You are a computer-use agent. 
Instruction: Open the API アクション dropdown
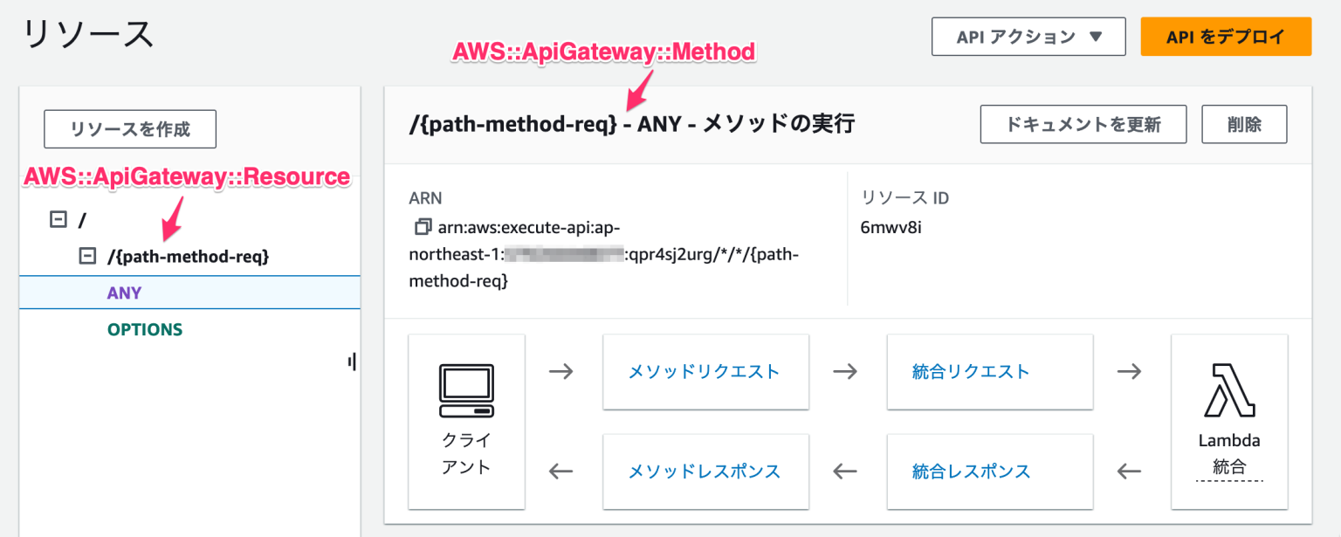pyautogui.click(x=1028, y=36)
